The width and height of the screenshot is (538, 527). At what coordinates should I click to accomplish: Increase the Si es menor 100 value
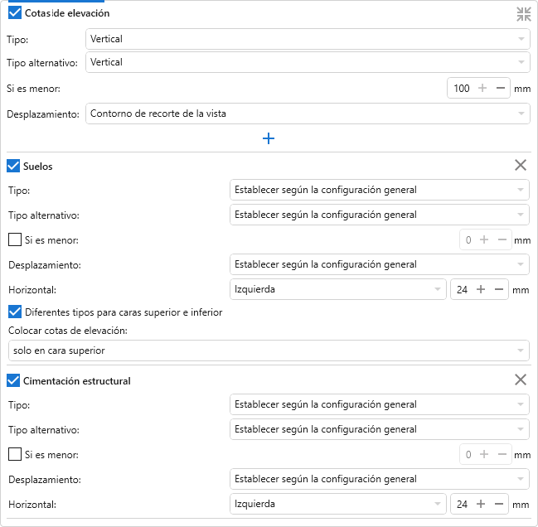pyautogui.click(x=482, y=89)
